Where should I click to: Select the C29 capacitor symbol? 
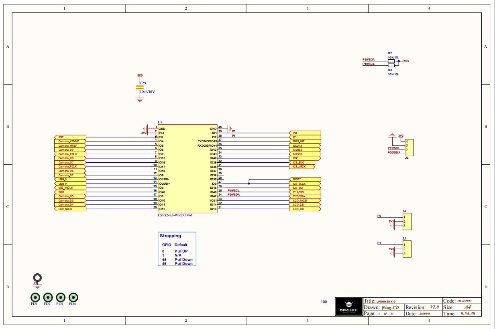[140, 87]
